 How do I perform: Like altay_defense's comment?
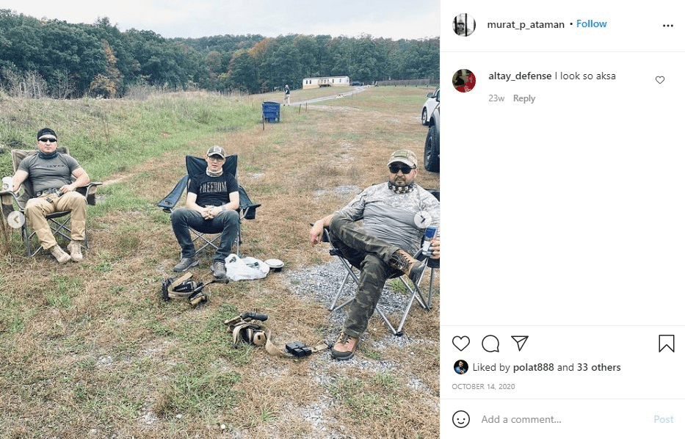coord(659,80)
